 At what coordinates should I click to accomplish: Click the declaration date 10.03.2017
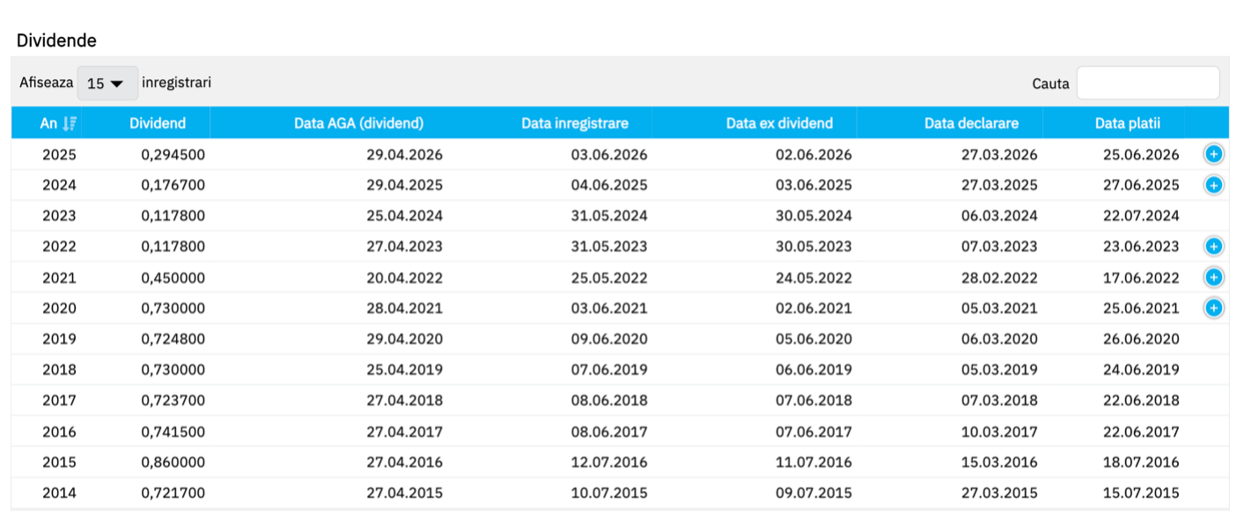999,432
